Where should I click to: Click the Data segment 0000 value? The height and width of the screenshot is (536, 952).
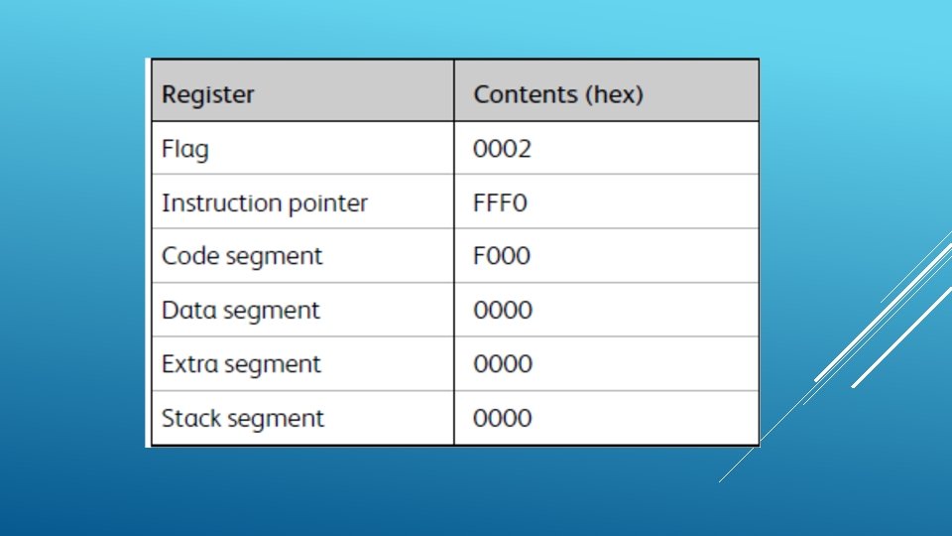(503, 310)
